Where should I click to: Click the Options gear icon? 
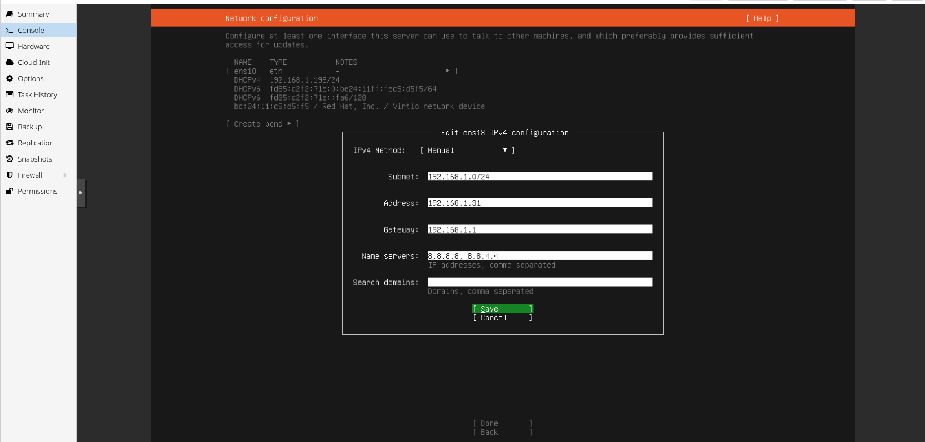tap(9, 78)
